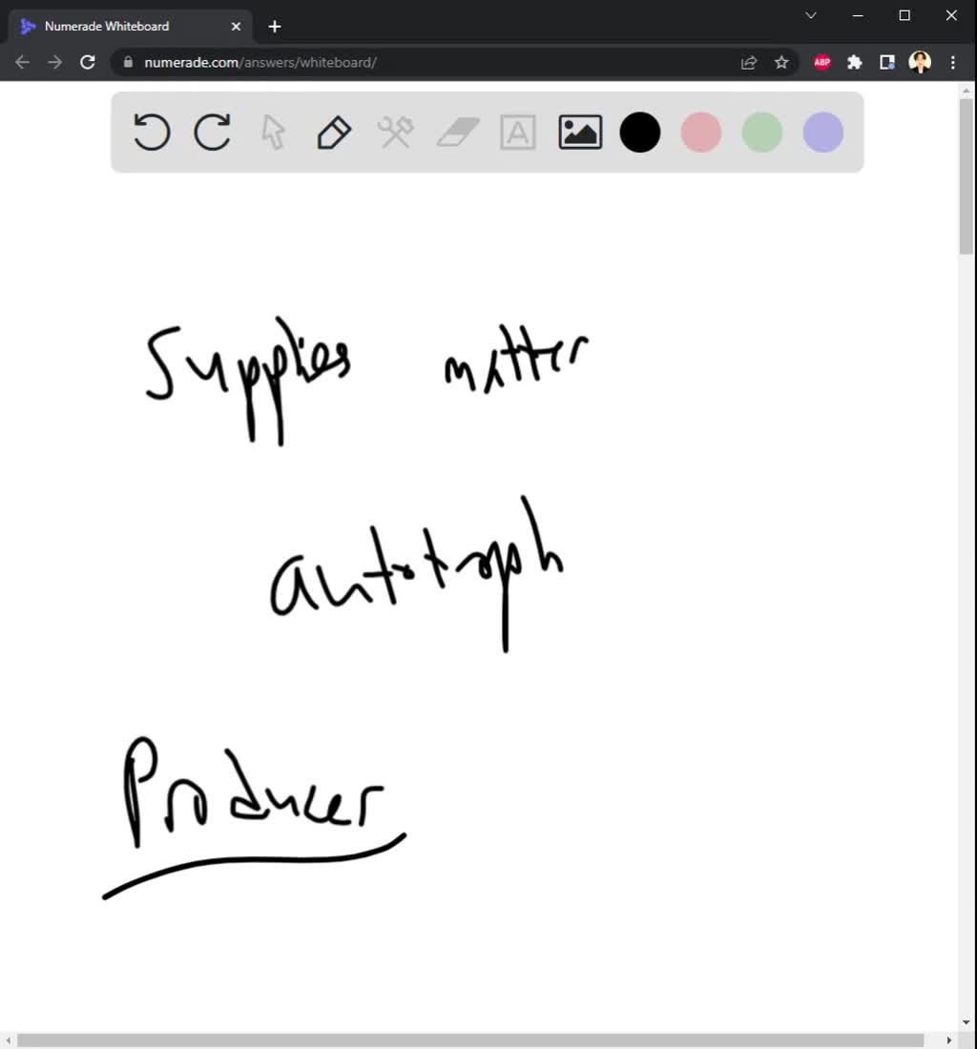The image size is (977, 1049).
Task: Reload the whiteboard page
Action: 88,61
